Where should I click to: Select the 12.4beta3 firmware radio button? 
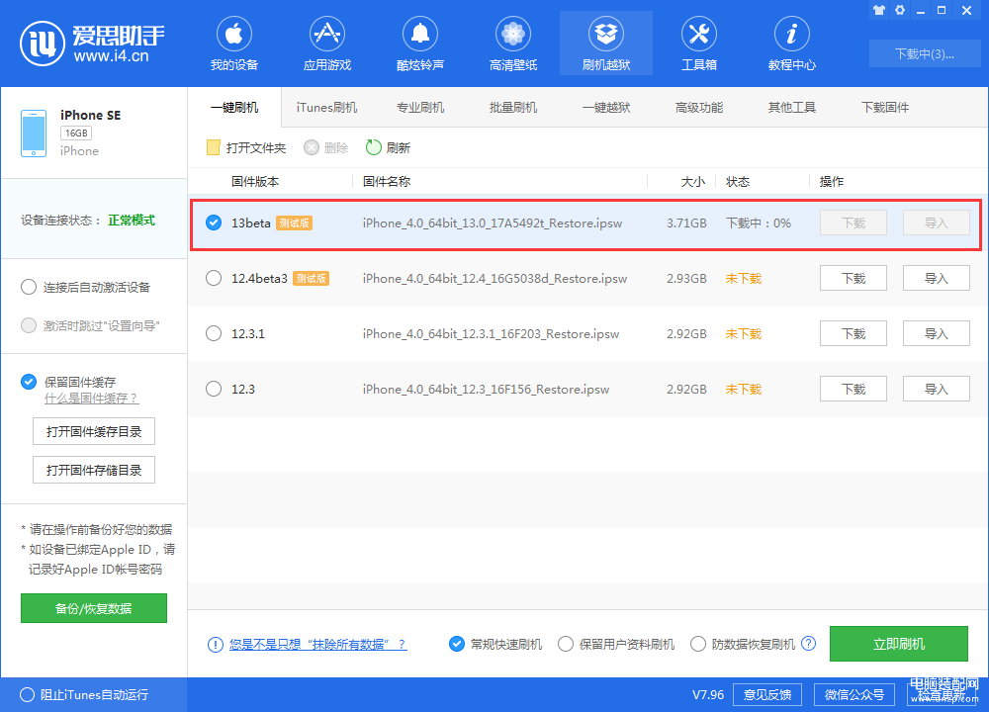coord(214,278)
